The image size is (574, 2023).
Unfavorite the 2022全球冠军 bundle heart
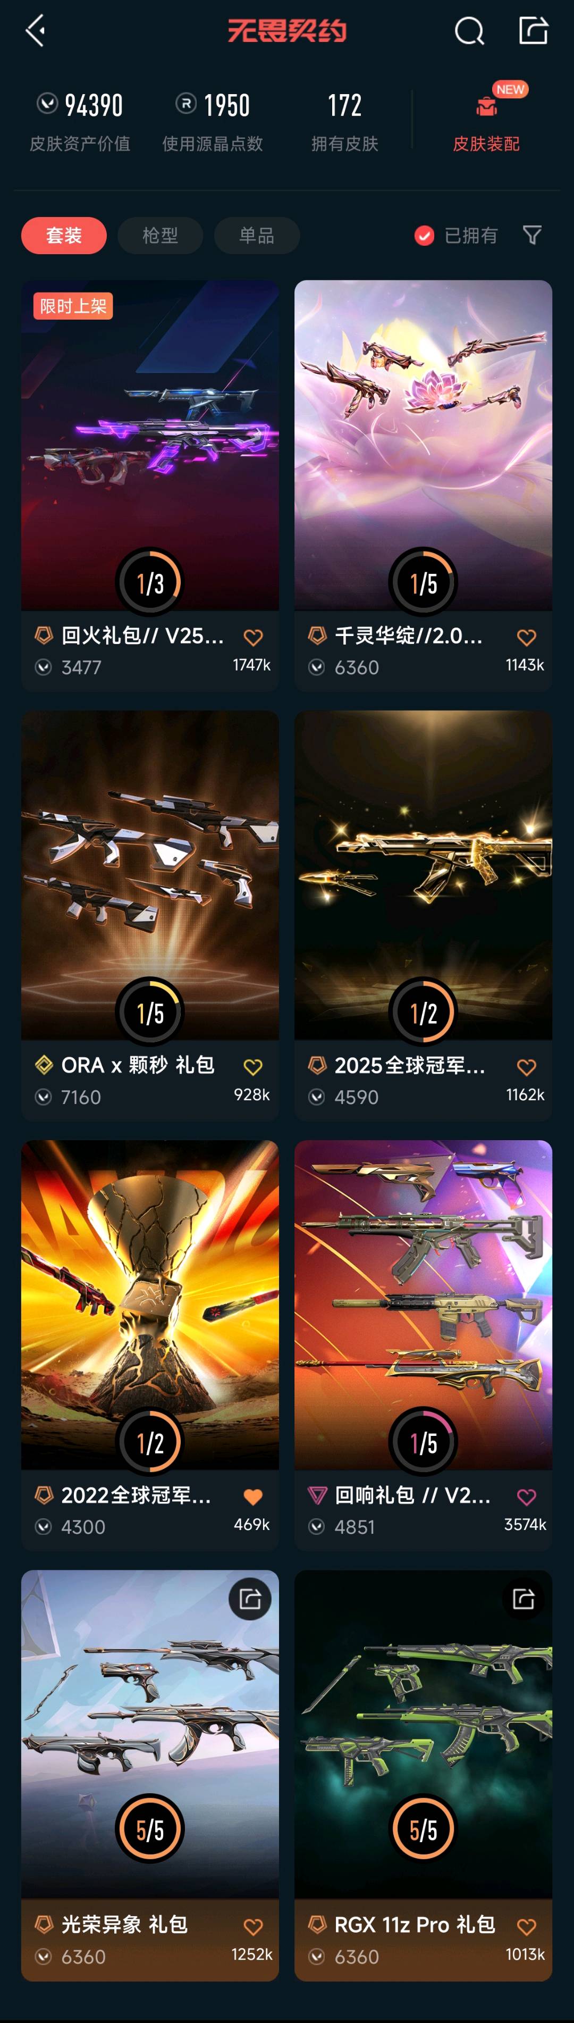click(253, 1496)
